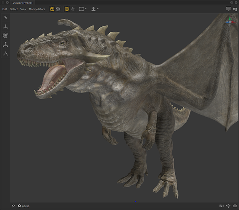Select the arrow selection tool
239x210 pixels.
6,18
